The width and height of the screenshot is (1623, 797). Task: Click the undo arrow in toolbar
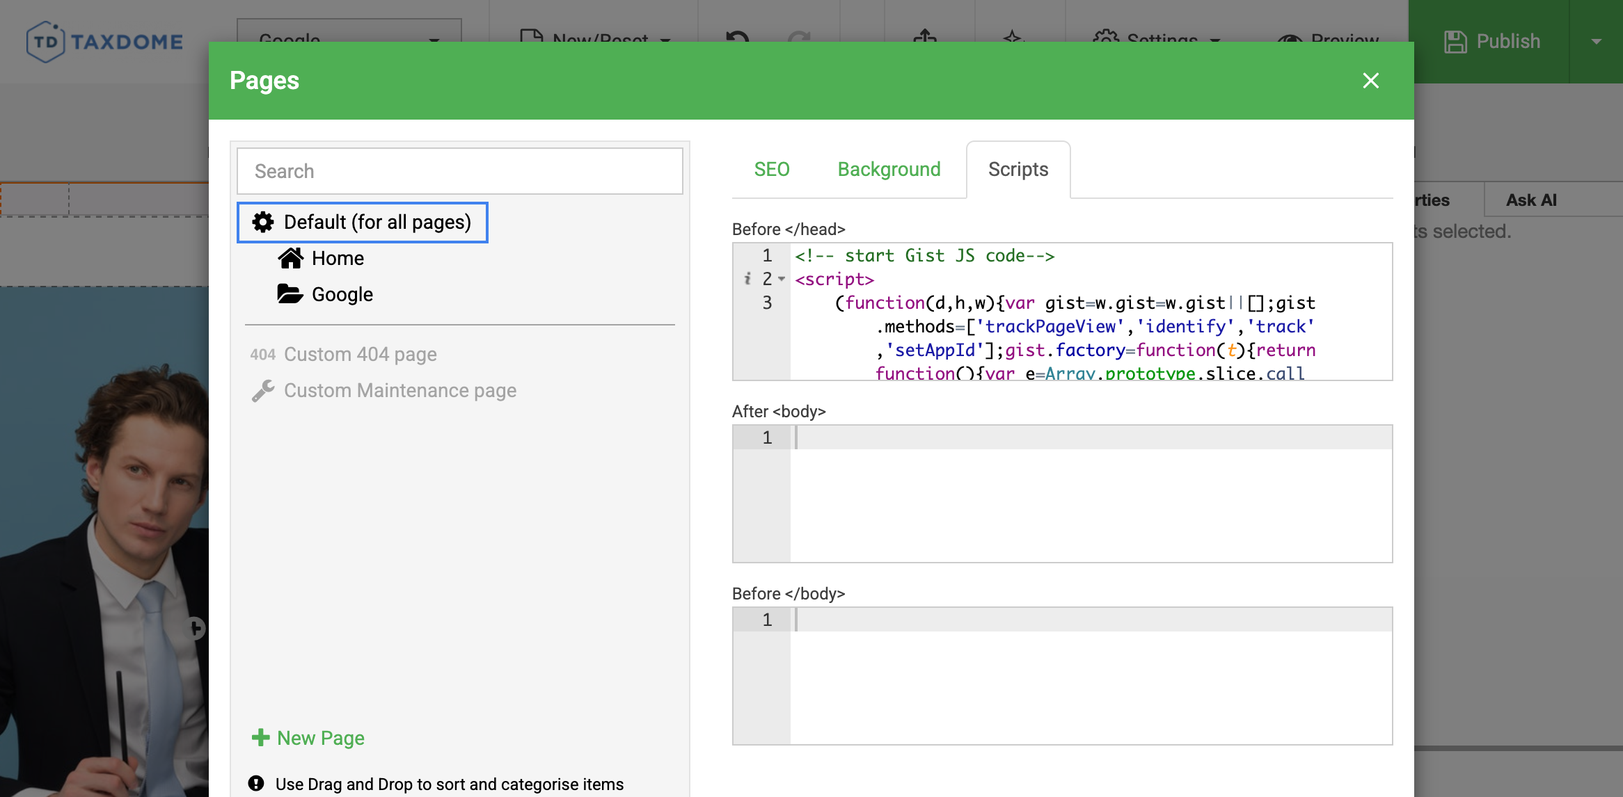737,38
